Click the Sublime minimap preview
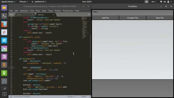The width and height of the screenshot is (174, 98). [85, 27]
